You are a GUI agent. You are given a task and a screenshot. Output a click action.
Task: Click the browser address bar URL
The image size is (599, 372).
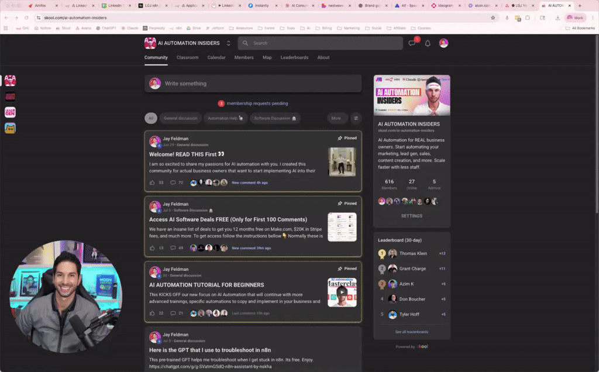[75, 18]
